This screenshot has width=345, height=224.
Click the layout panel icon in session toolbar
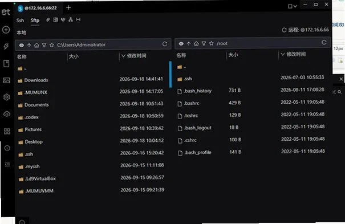[x=55, y=20]
